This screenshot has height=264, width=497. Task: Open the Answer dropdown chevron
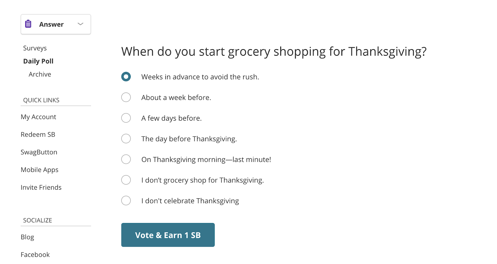[80, 24]
